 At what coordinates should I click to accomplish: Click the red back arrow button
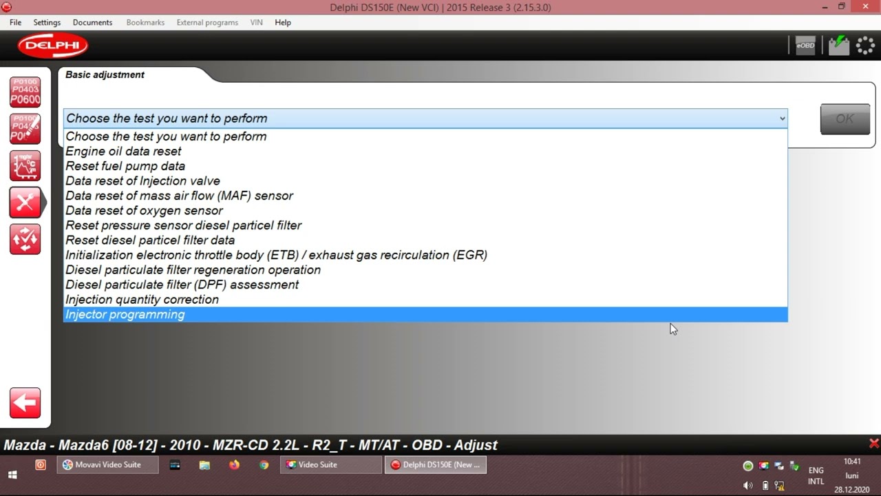click(25, 403)
